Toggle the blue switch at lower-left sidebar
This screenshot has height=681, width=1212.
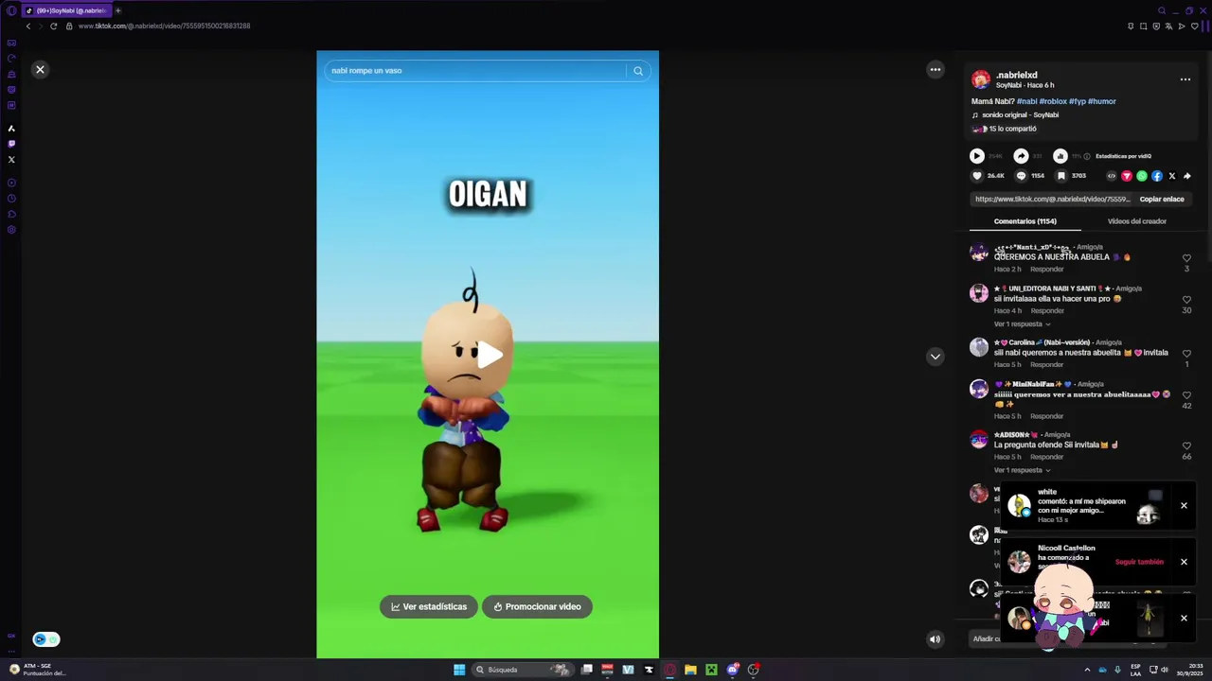45,639
